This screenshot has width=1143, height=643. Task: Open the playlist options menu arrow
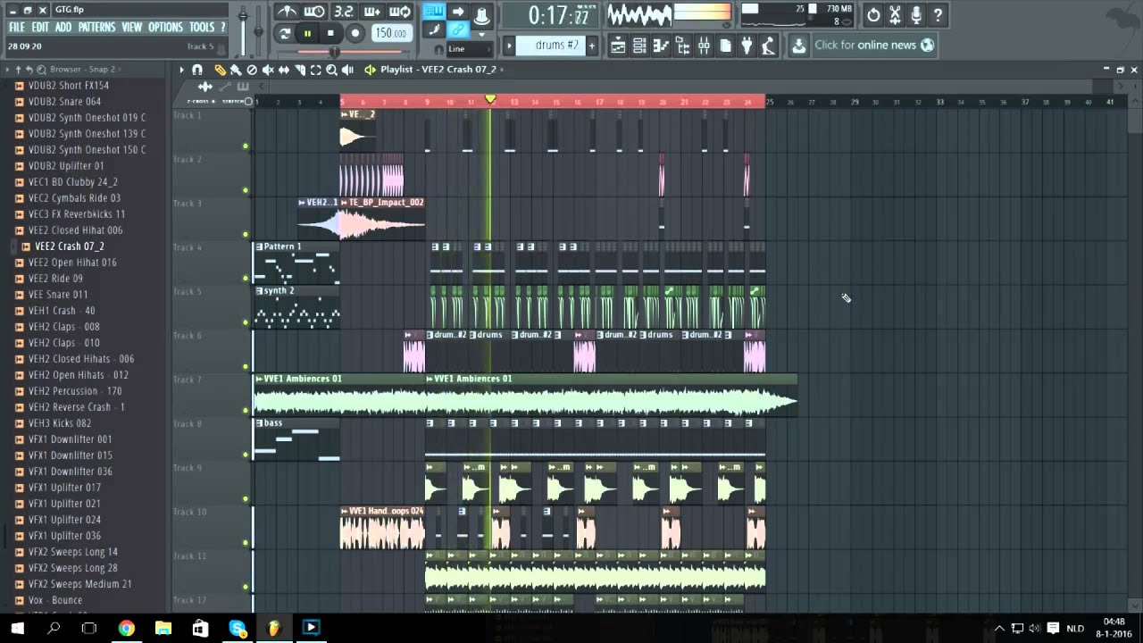[181, 70]
